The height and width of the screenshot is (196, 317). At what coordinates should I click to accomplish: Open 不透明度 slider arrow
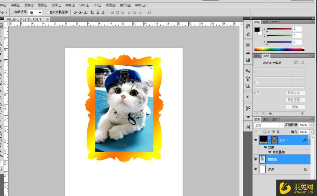tap(312, 125)
